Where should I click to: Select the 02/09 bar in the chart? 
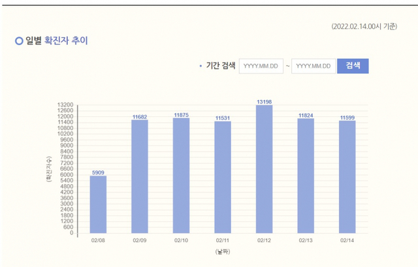140,176
